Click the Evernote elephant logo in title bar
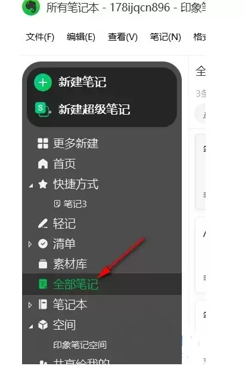The image size is (245, 372). [31, 7]
